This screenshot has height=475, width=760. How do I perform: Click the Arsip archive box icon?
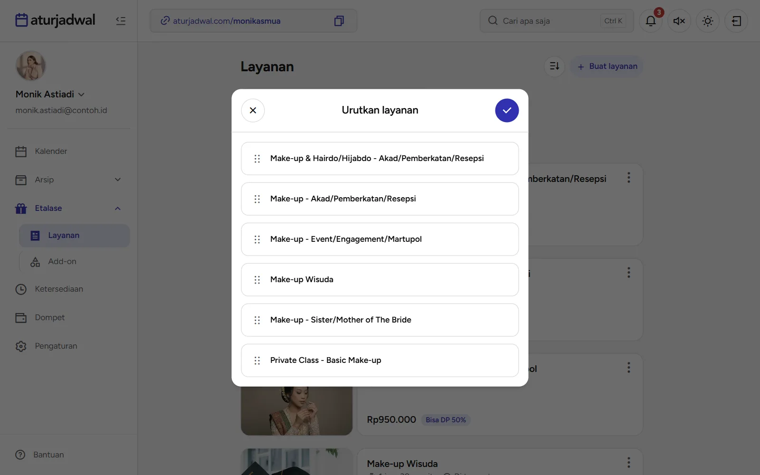click(x=21, y=180)
